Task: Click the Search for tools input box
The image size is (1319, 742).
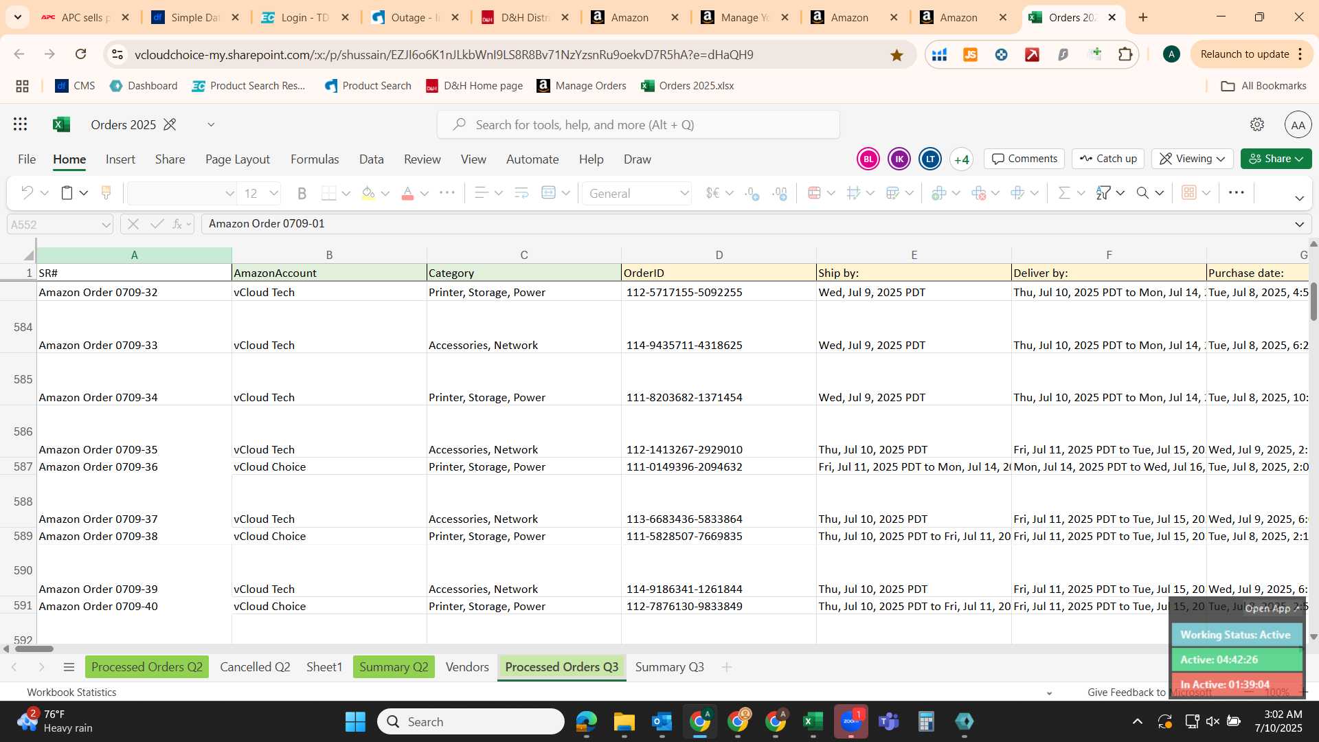Action: coord(638,125)
